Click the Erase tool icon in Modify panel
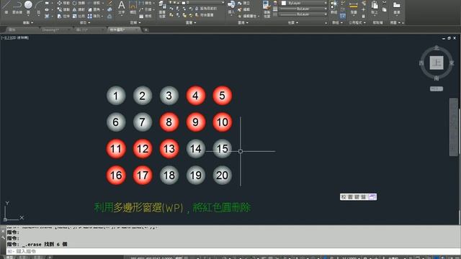This screenshot has width=461, height=259. click(x=109, y=3)
